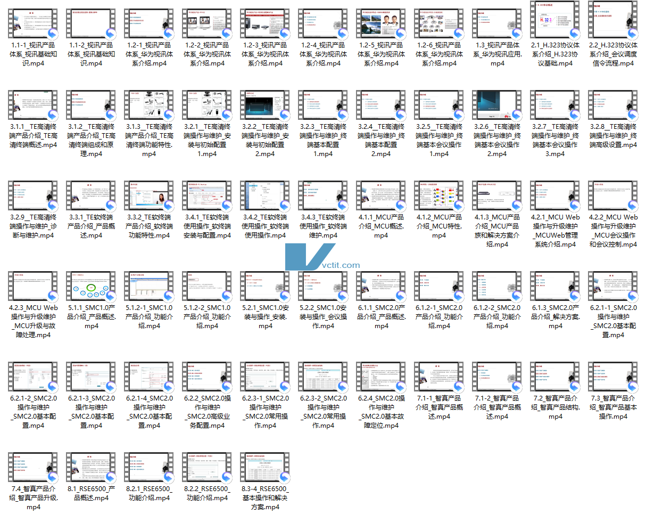Click file name 5.1.2-1_SMC1.0产品介绍_功能介绍.mp4
This screenshot has height=514, width=646.
(149, 317)
